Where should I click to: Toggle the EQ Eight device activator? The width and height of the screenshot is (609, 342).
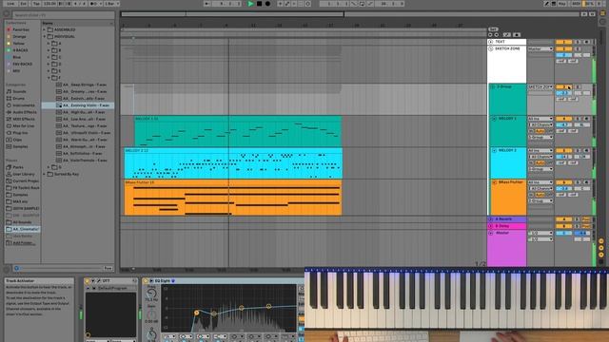[x=146, y=281]
